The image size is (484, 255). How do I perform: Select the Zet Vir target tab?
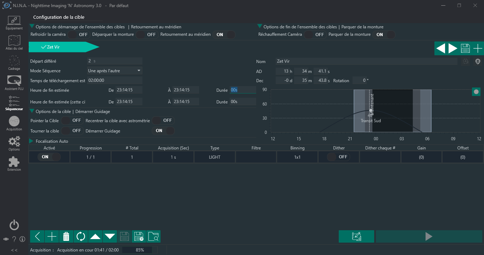click(64, 47)
